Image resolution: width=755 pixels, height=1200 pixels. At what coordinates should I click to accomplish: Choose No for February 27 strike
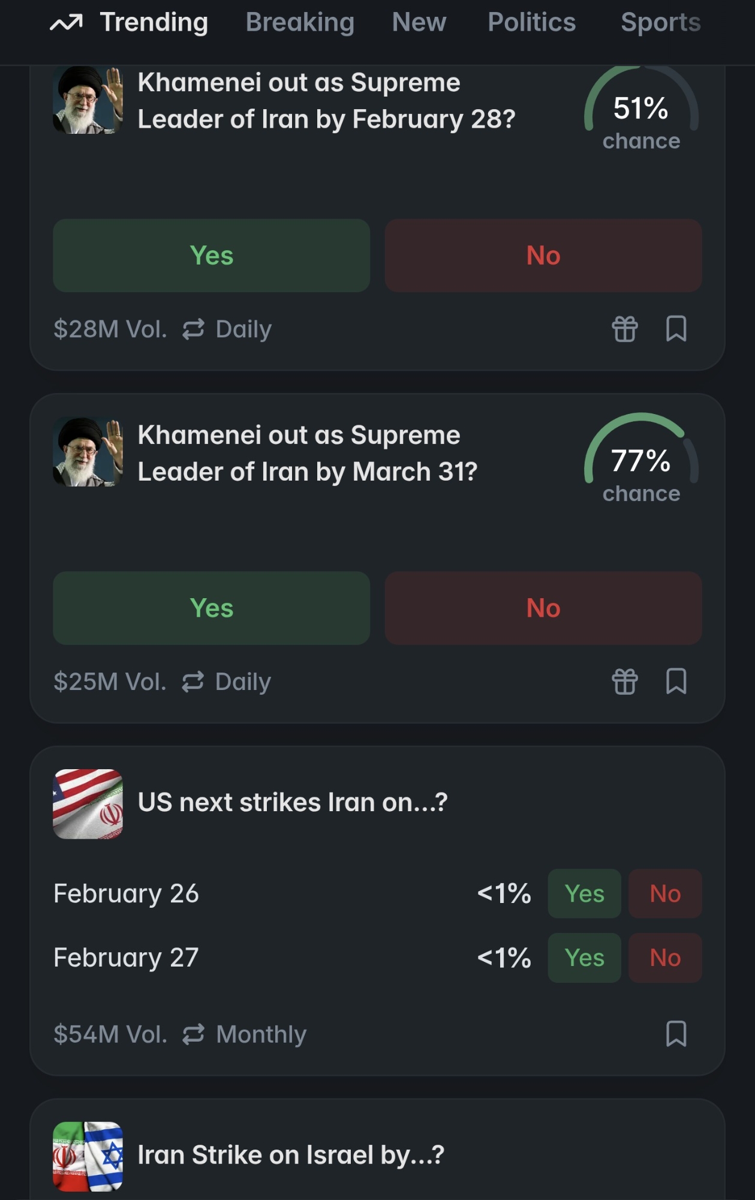coord(665,958)
